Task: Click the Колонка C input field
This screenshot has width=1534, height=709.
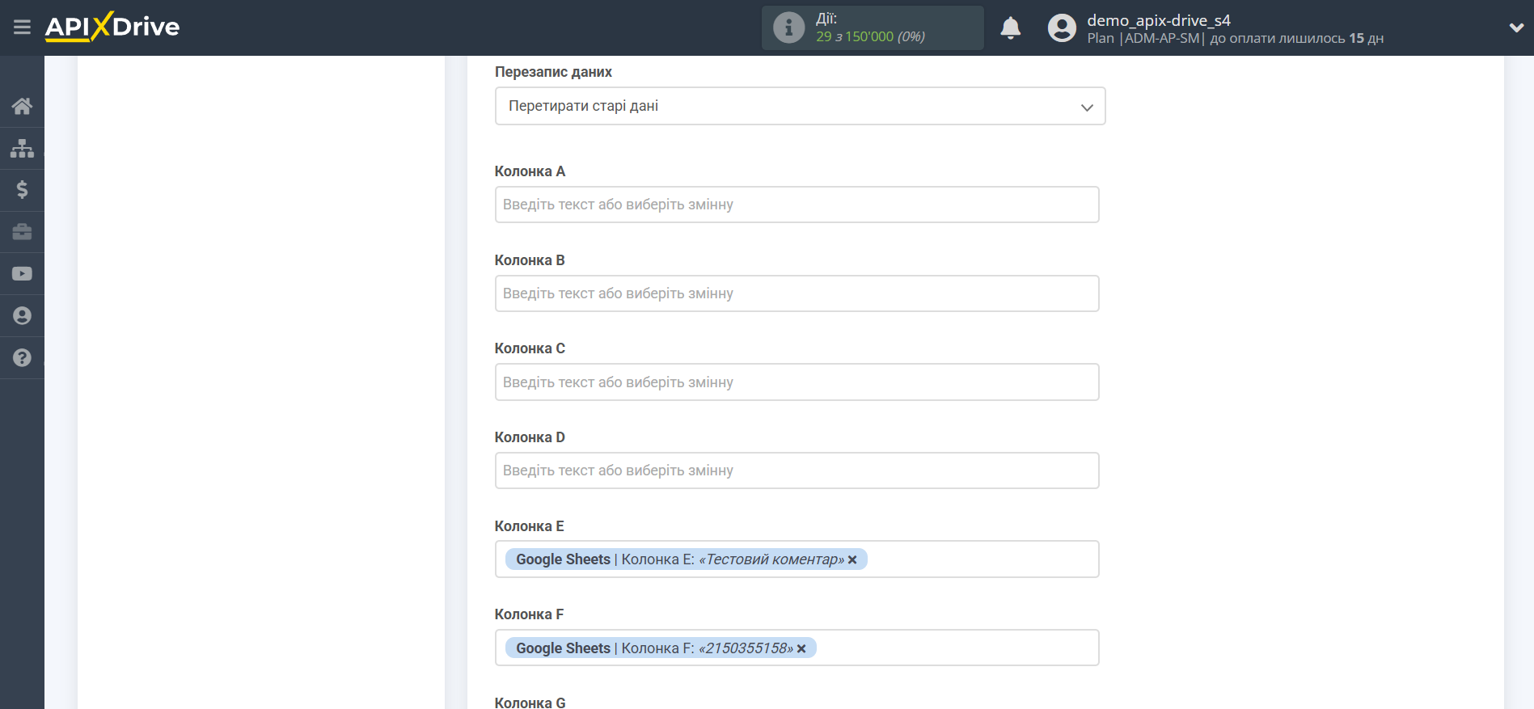Action: click(x=797, y=382)
